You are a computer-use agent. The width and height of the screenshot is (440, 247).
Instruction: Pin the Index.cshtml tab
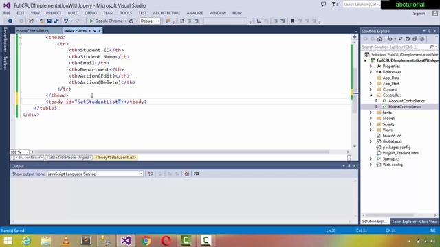tap(95, 31)
